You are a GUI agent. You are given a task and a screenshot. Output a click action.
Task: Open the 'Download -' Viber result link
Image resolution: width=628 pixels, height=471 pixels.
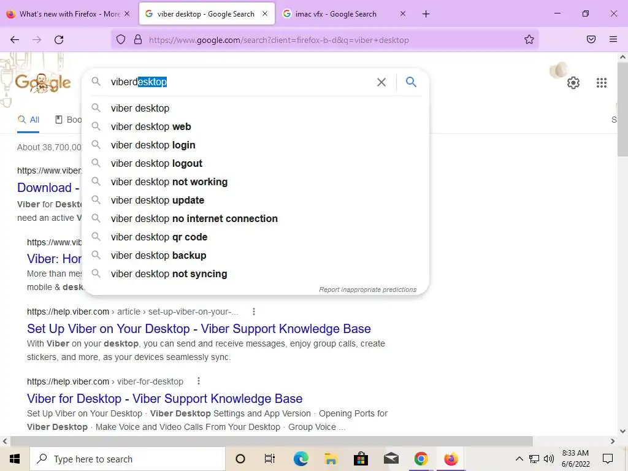point(48,188)
